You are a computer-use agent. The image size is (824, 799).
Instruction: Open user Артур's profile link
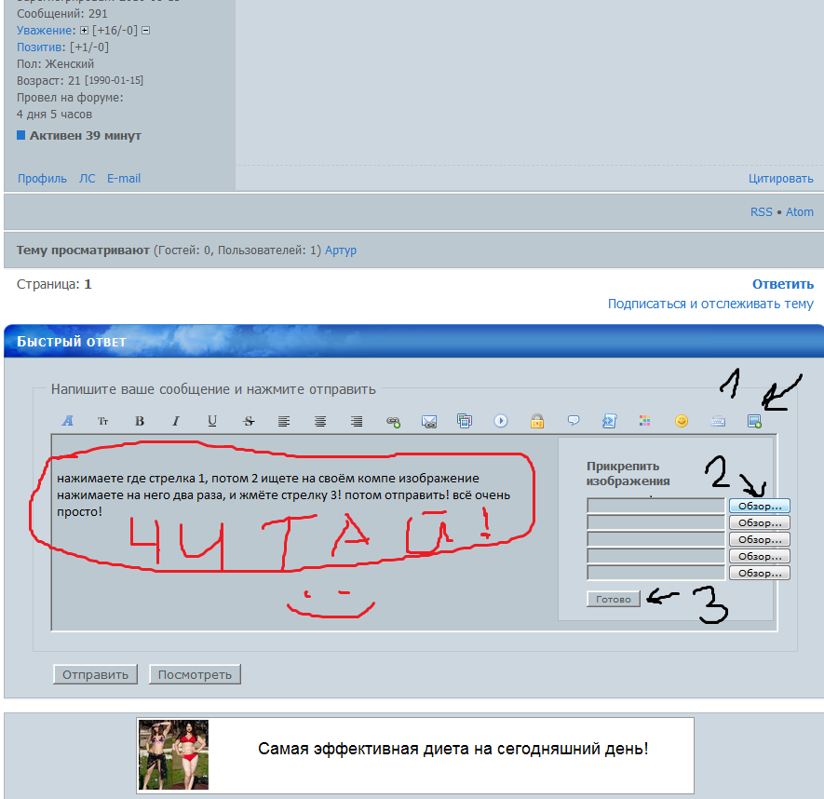tap(341, 251)
